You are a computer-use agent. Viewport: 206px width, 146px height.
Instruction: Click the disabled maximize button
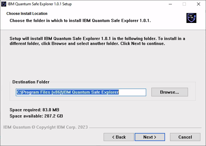(x=184, y=4)
